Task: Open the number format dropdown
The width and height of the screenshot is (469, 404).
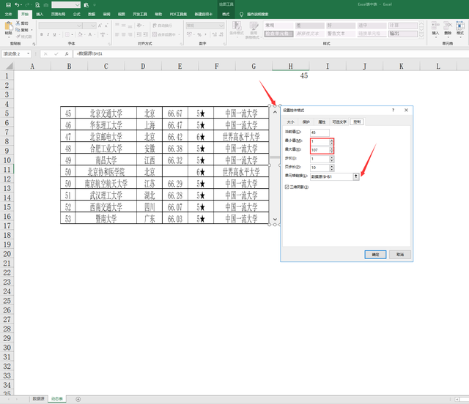Action: tap(221, 26)
